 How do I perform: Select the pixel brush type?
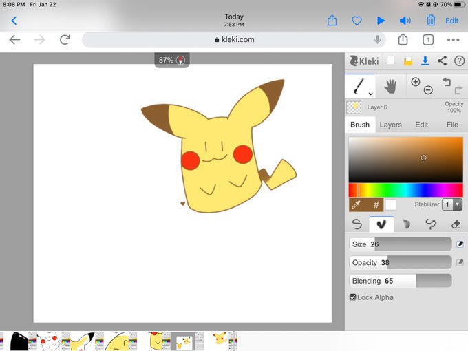tap(431, 224)
